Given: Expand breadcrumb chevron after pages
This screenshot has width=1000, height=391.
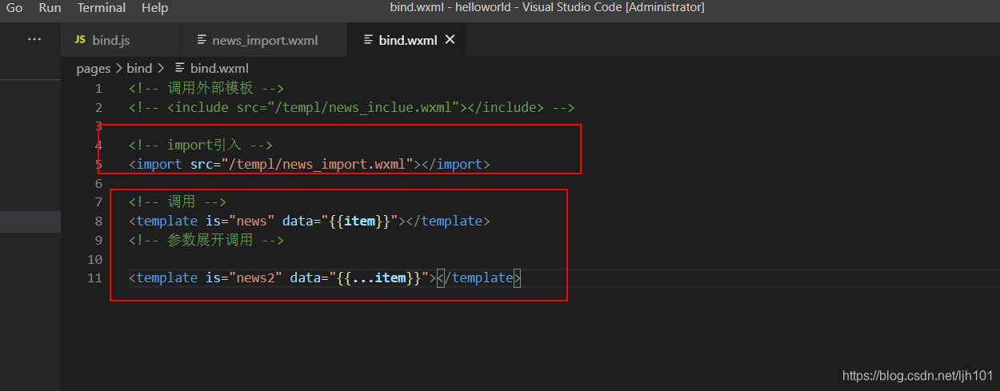Looking at the screenshot, I should pos(118,69).
